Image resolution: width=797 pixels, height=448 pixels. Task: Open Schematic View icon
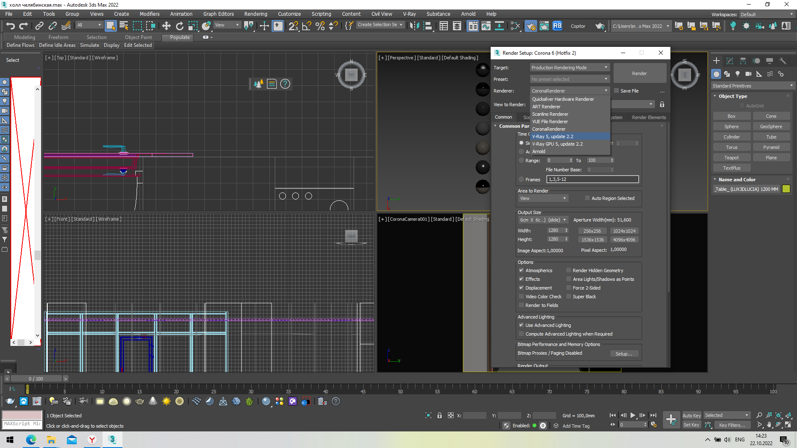(x=499, y=26)
